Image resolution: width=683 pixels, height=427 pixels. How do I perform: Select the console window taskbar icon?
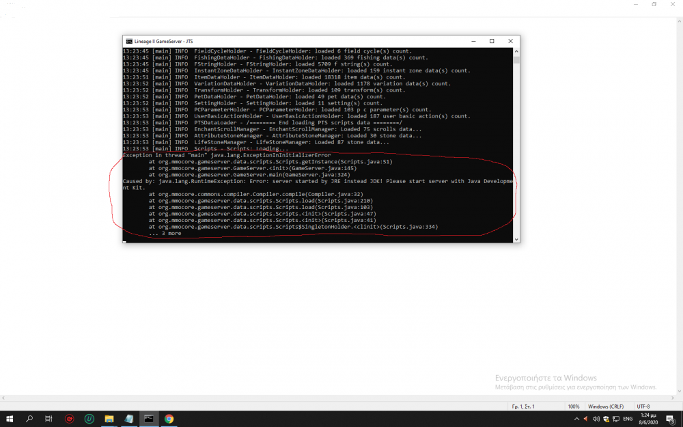[149, 418]
